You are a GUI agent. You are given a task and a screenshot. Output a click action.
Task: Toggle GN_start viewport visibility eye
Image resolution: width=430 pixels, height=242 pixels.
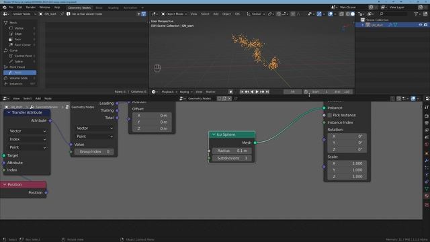[x=420, y=25]
